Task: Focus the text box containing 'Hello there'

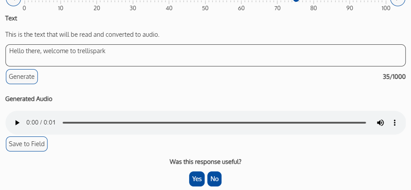Action: (x=205, y=55)
